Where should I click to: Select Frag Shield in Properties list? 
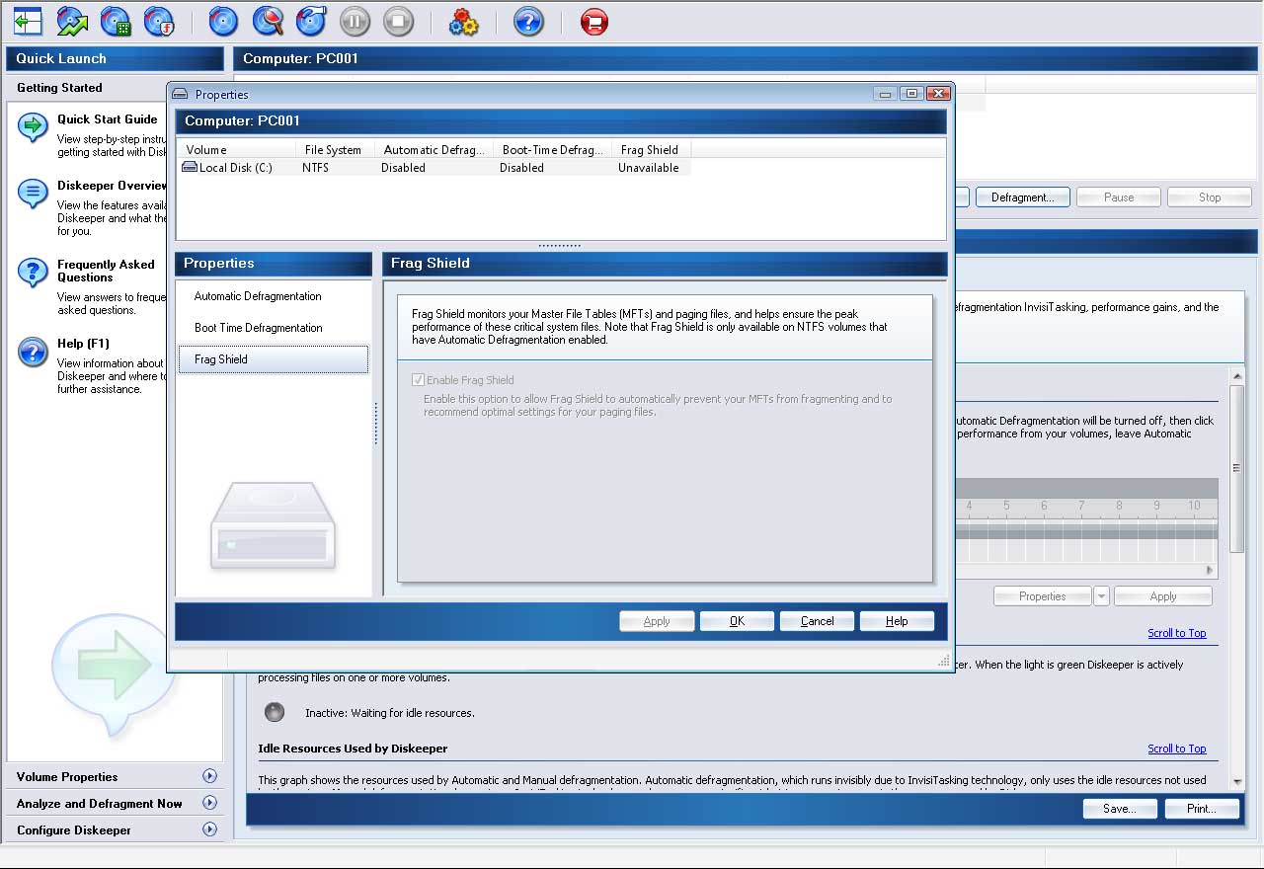pyautogui.click(x=273, y=359)
